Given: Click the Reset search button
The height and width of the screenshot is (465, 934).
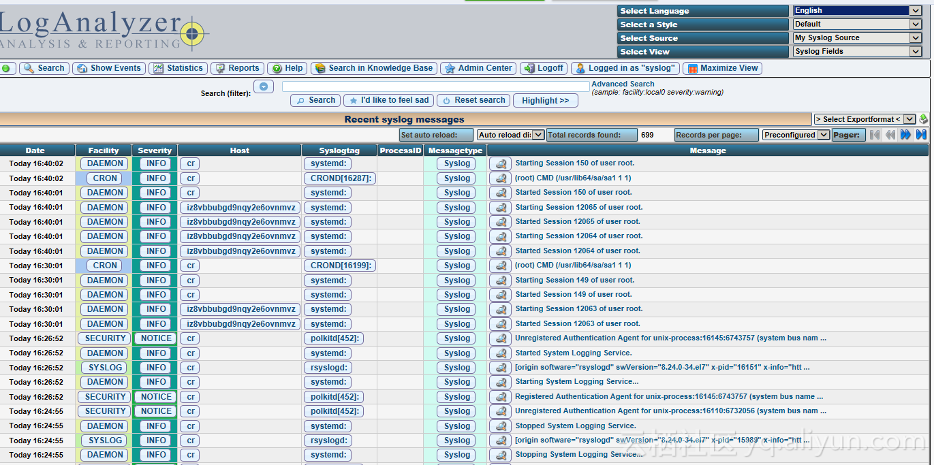Looking at the screenshot, I should (x=473, y=100).
